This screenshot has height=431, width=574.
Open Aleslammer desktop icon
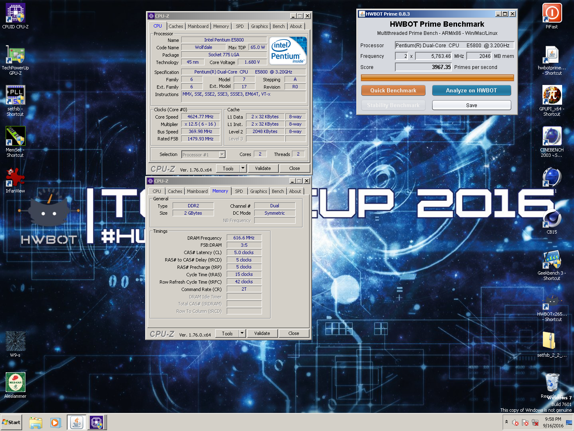pyautogui.click(x=15, y=385)
